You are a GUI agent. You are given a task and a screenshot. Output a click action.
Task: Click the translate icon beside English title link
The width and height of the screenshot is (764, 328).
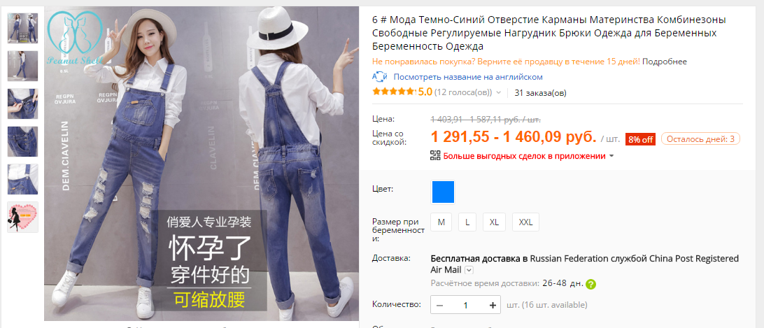pos(380,77)
